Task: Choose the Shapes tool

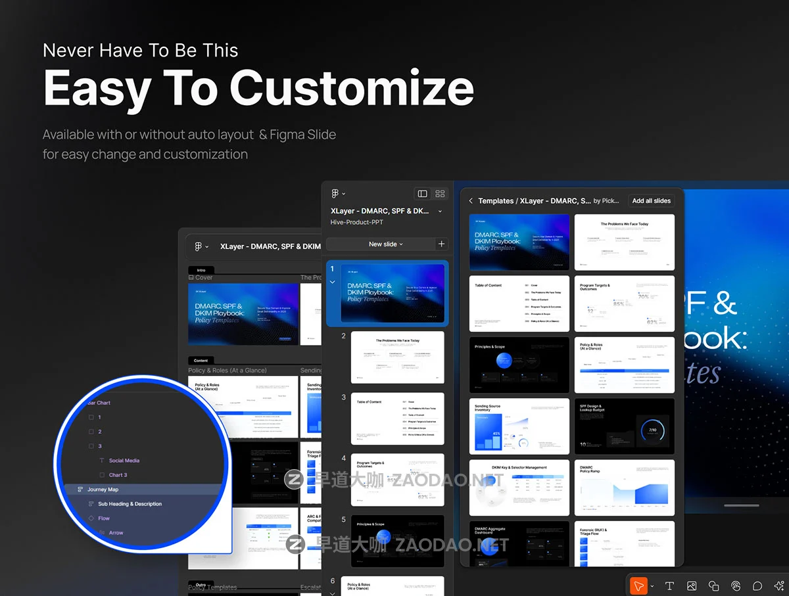Action: click(713, 586)
